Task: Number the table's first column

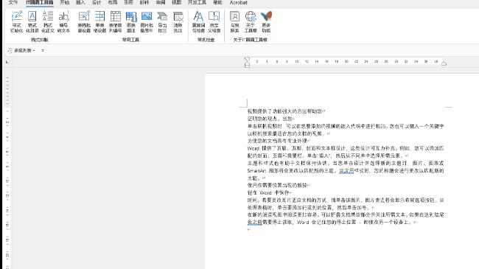Action: pos(116,21)
